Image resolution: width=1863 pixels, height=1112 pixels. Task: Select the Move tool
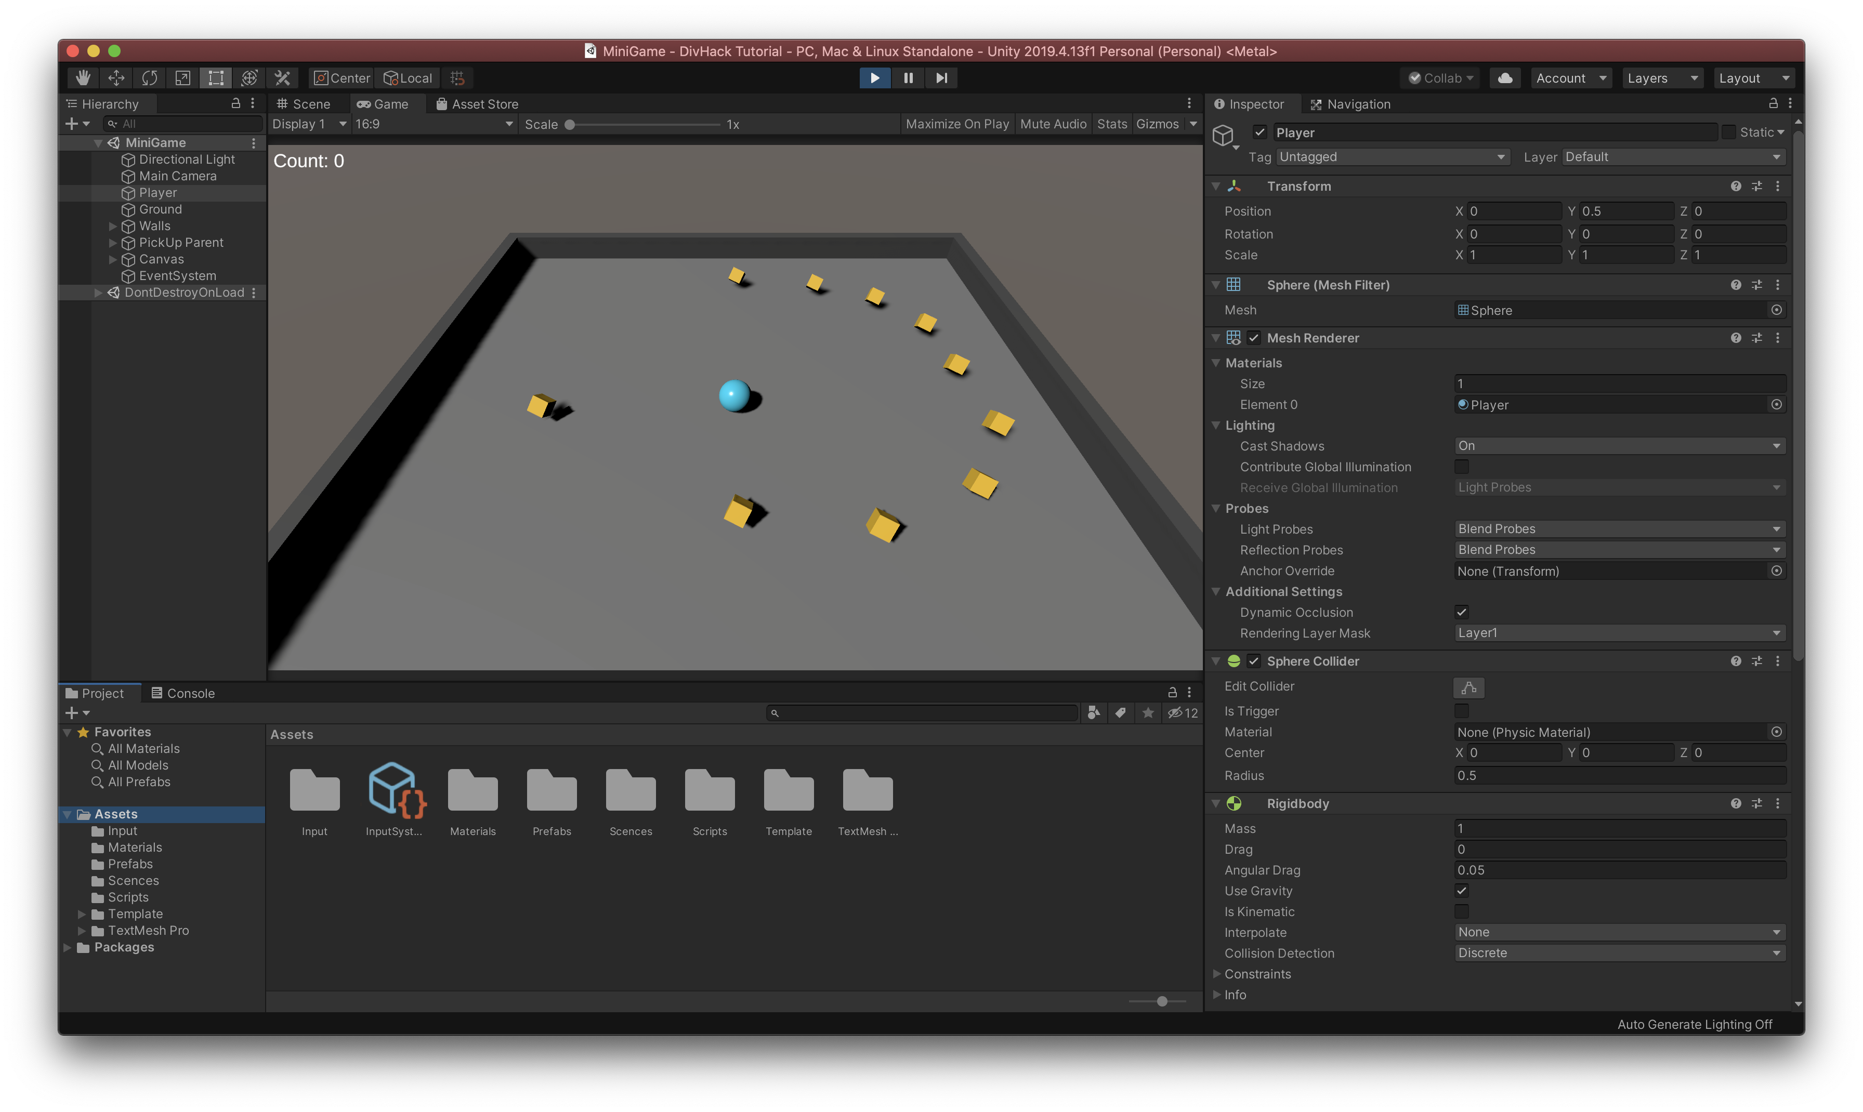pos(116,78)
